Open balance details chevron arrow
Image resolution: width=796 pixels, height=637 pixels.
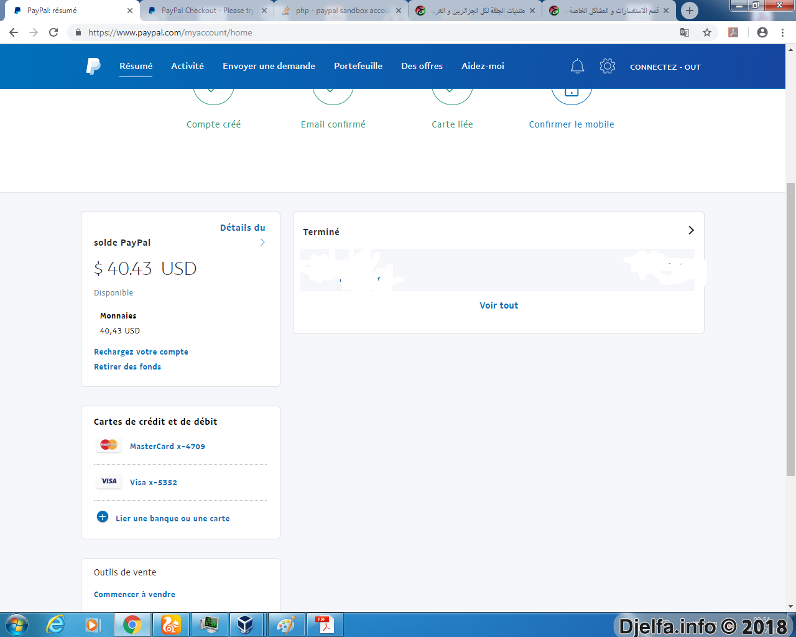(x=262, y=242)
